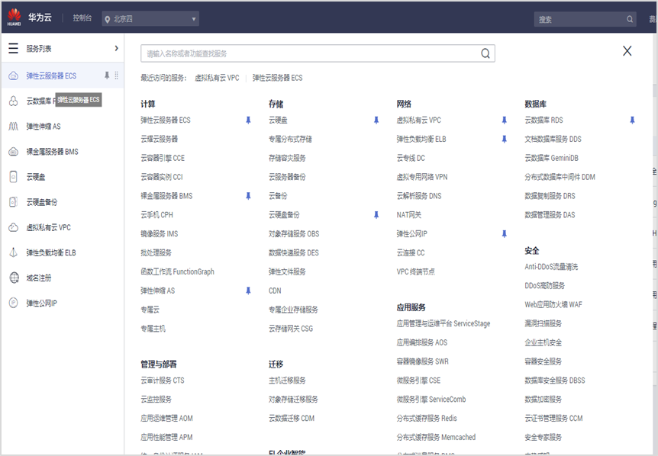Open 云手机 CPH service
The width and height of the screenshot is (658, 456).
click(x=156, y=215)
